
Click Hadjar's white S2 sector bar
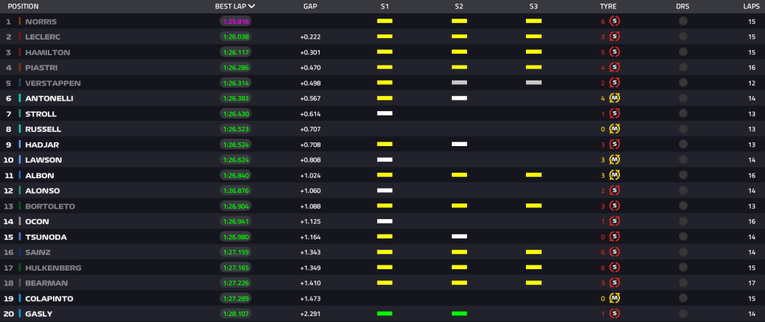[x=459, y=145]
